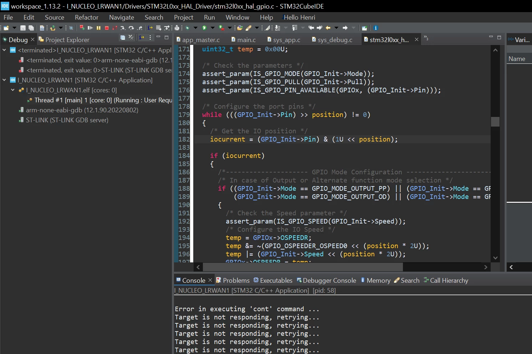Click the editor scroll down arrow
The height and width of the screenshot is (354, 532).
pos(495,258)
